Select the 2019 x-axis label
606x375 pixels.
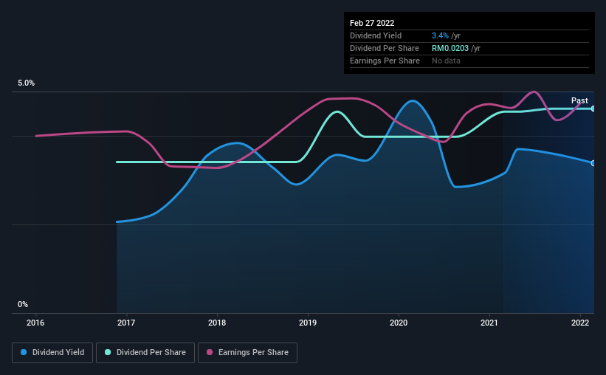(x=308, y=323)
